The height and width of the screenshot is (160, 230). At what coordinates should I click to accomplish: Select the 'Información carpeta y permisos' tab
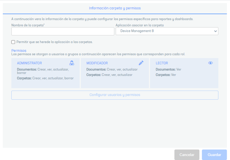pyautogui.click(x=115, y=8)
